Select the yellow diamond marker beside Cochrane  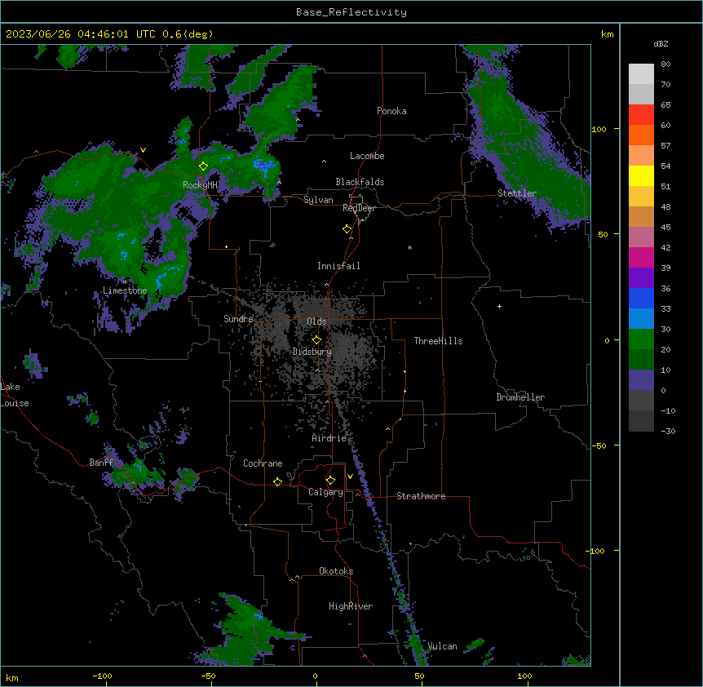pyautogui.click(x=277, y=481)
